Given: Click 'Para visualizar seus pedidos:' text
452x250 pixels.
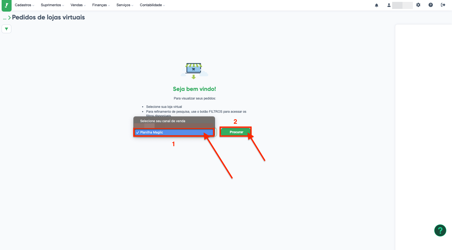Looking at the screenshot, I should (x=195, y=98).
